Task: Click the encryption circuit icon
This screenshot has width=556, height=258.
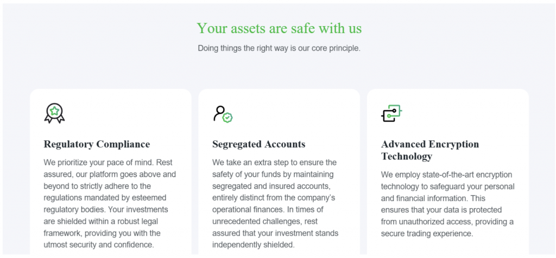Action: coord(391,113)
